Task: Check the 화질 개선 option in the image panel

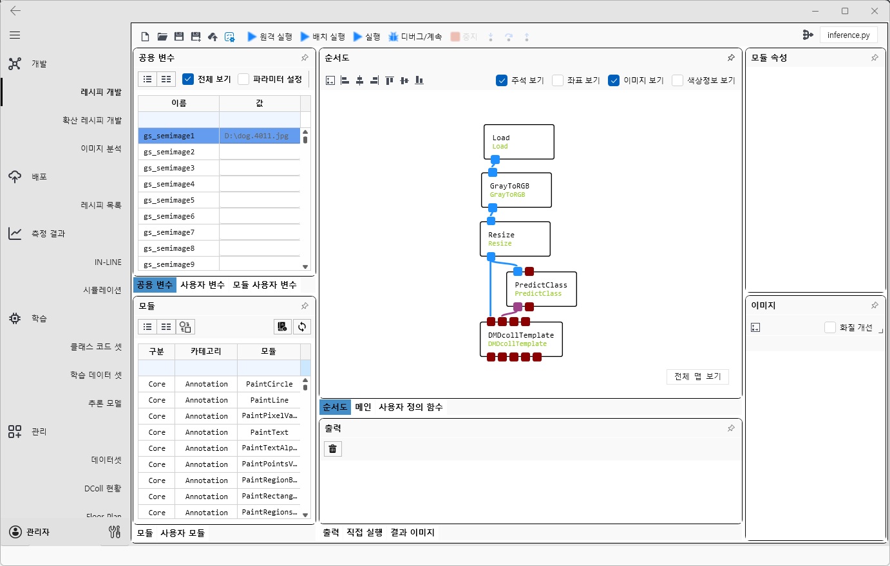Action: click(831, 327)
